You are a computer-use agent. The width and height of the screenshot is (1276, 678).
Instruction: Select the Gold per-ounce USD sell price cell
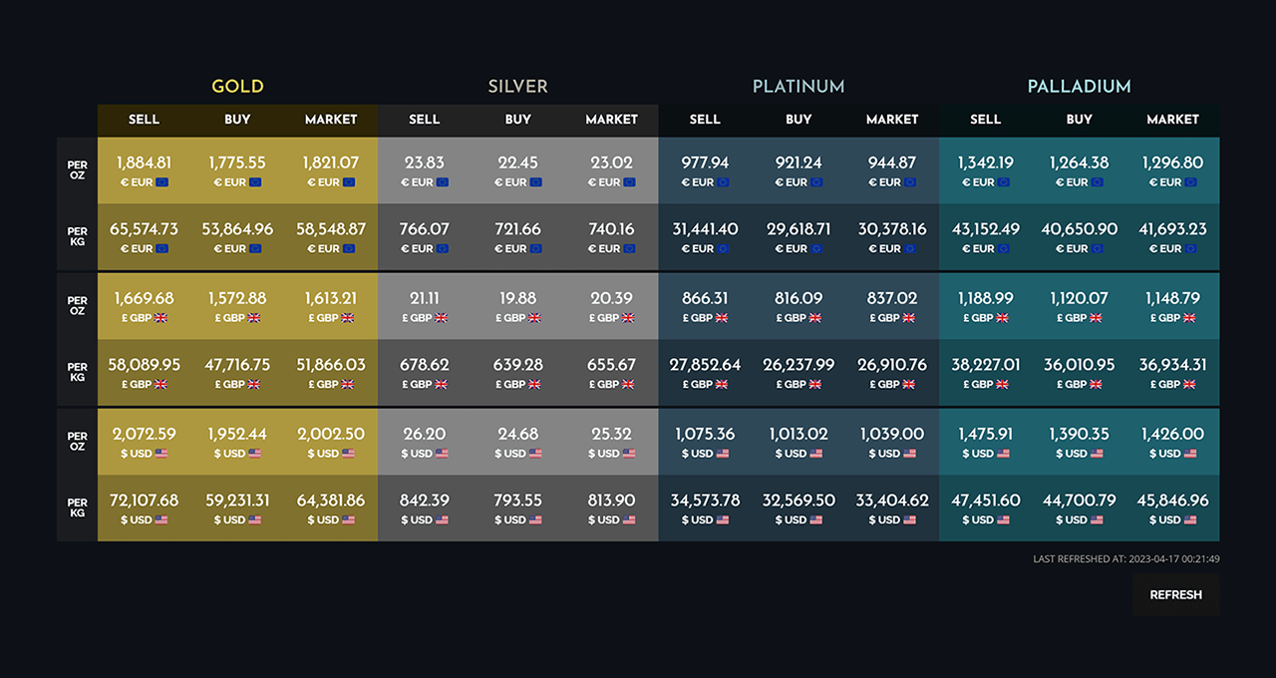pos(144,443)
